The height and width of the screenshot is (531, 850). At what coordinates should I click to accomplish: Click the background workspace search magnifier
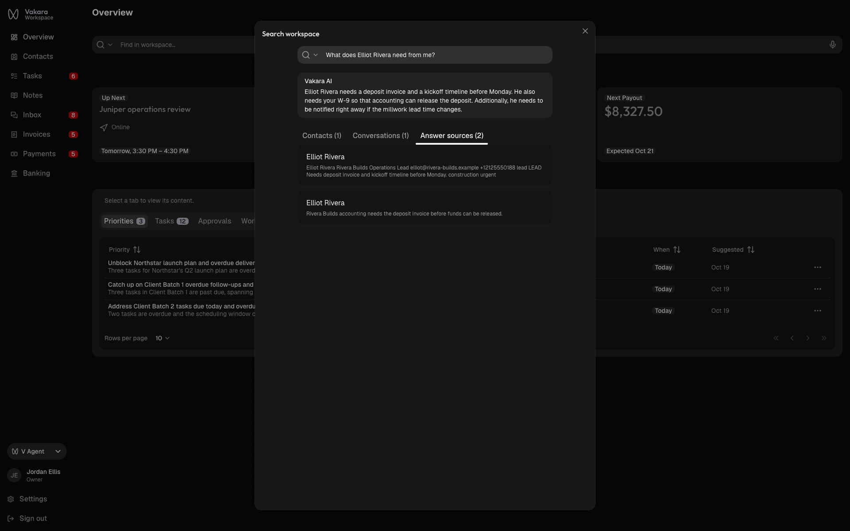pos(100,45)
